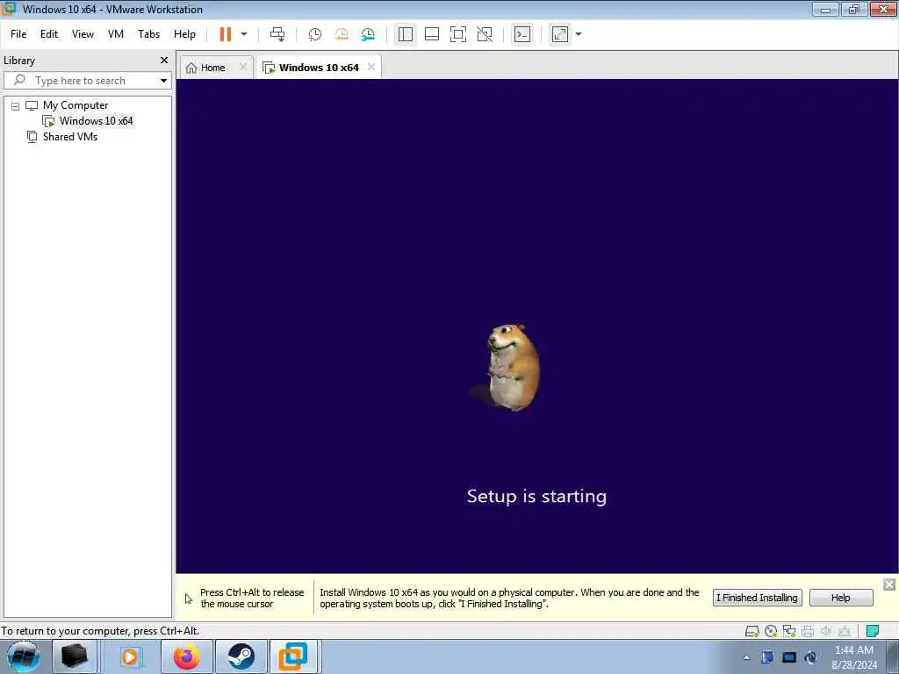
Task: Dismiss the install hint bar with its X
Action: point(889,584)
